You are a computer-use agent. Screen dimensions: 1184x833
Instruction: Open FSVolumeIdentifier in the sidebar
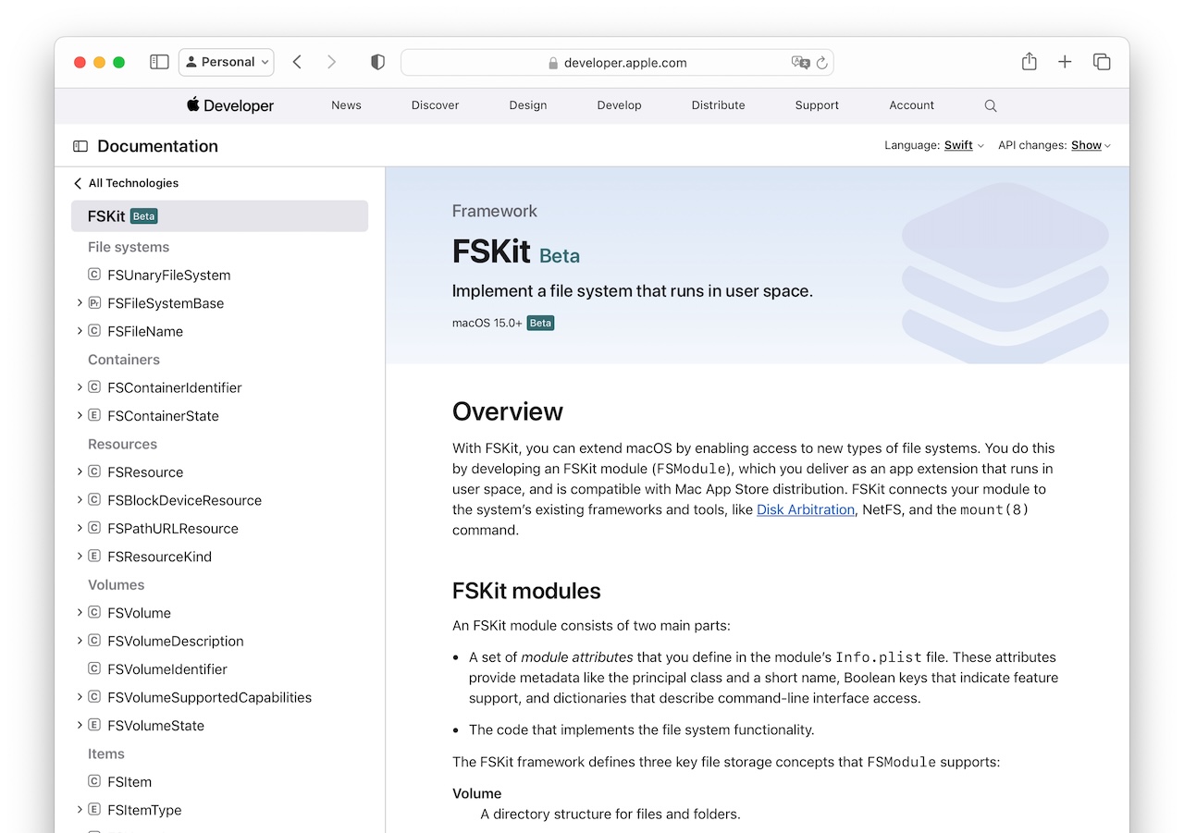click(x=166, y=669)
